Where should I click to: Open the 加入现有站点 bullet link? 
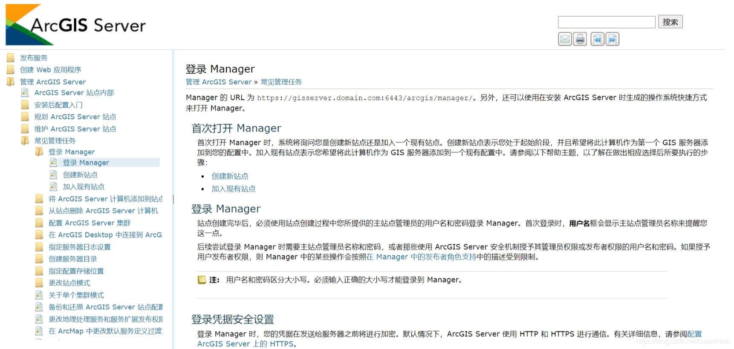(x=234, y=189)
